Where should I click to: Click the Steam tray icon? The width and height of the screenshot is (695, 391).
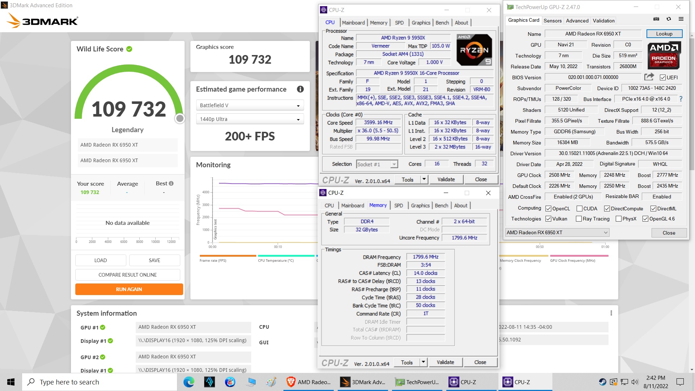(x=602, y=382)
